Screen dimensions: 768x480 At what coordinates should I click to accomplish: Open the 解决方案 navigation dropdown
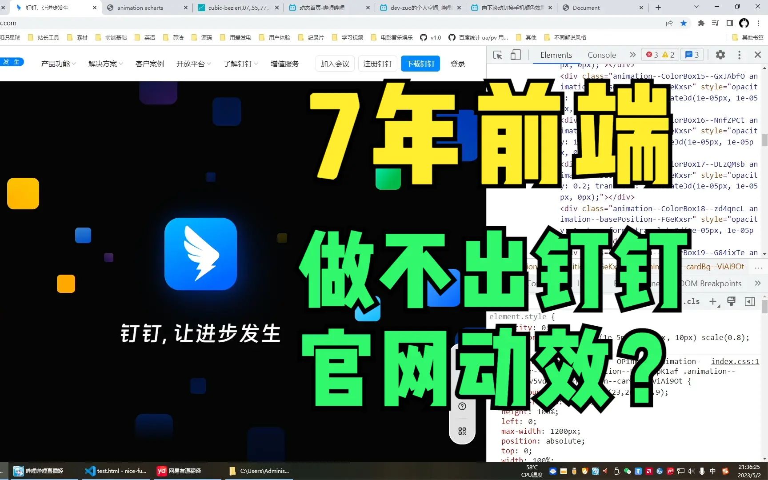(105, 64)
